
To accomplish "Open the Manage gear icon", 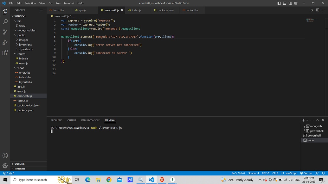I will click(5, 165).
